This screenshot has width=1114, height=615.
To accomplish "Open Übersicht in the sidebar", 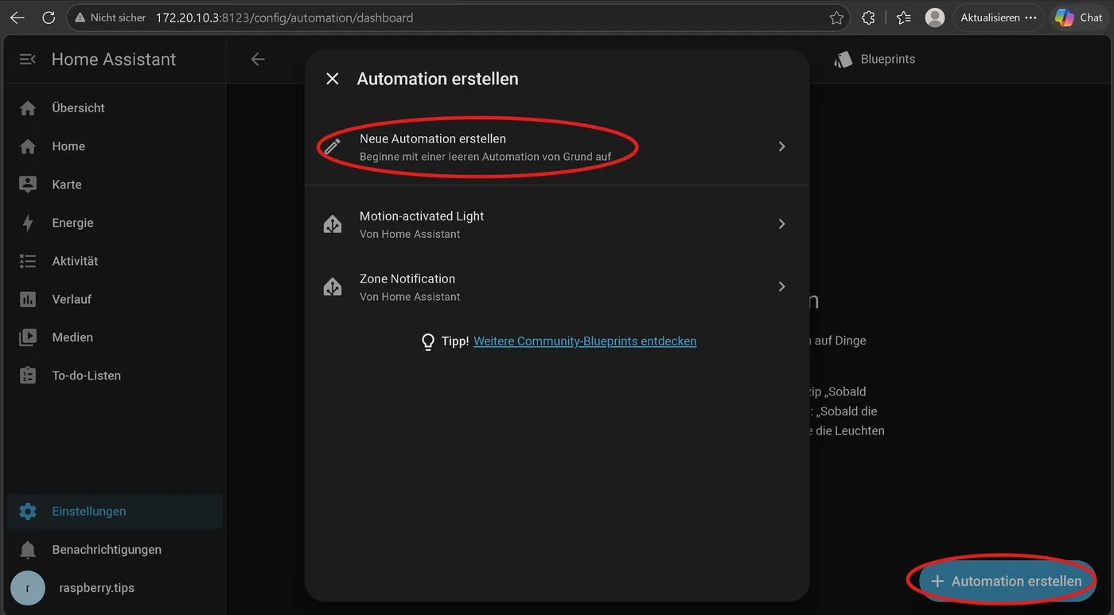I will (x=113, y=107).
